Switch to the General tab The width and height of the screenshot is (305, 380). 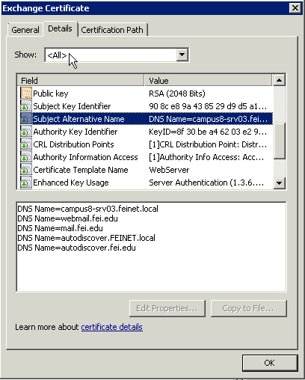pos(25,30)
